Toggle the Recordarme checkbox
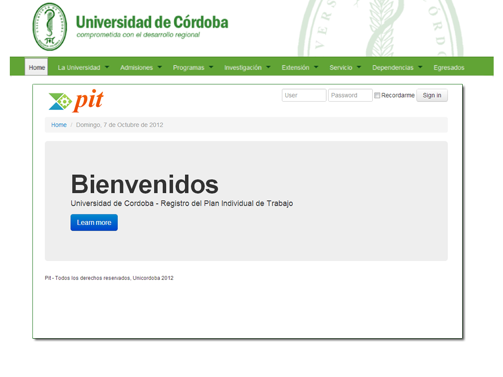Viewport: 503px width, 377px height. click(377, 96)
